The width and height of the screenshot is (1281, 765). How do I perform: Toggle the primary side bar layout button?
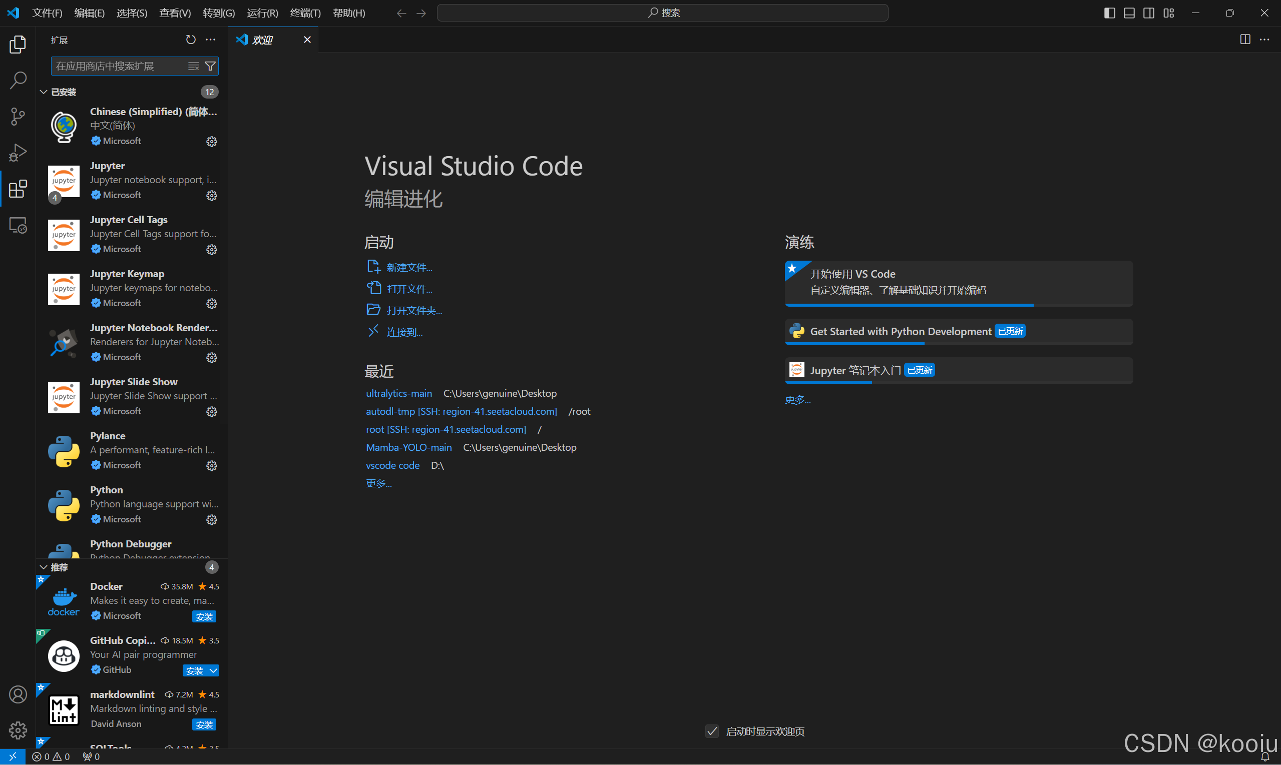click(1109, 13)
